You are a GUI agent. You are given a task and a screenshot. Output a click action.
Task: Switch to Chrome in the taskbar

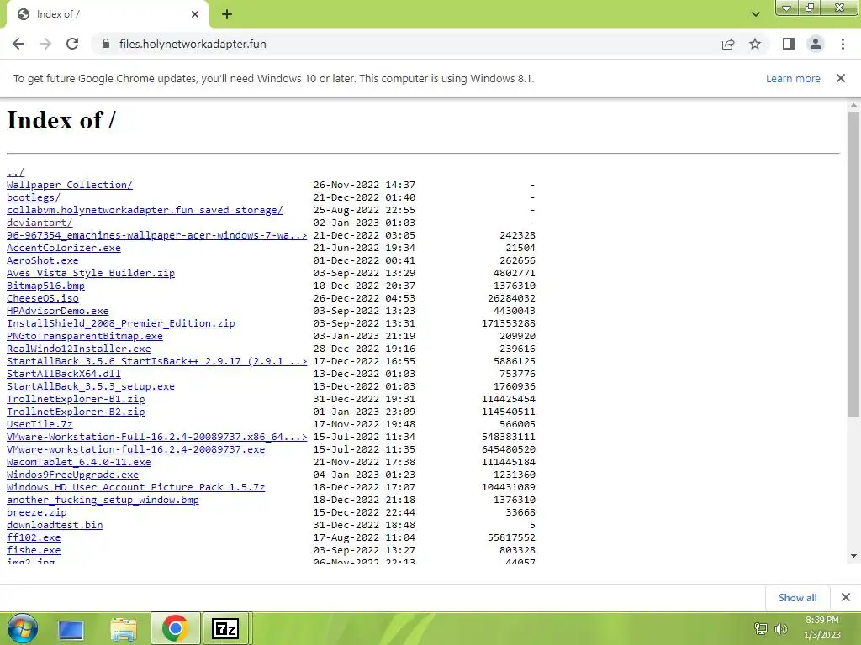coord(176,628)
